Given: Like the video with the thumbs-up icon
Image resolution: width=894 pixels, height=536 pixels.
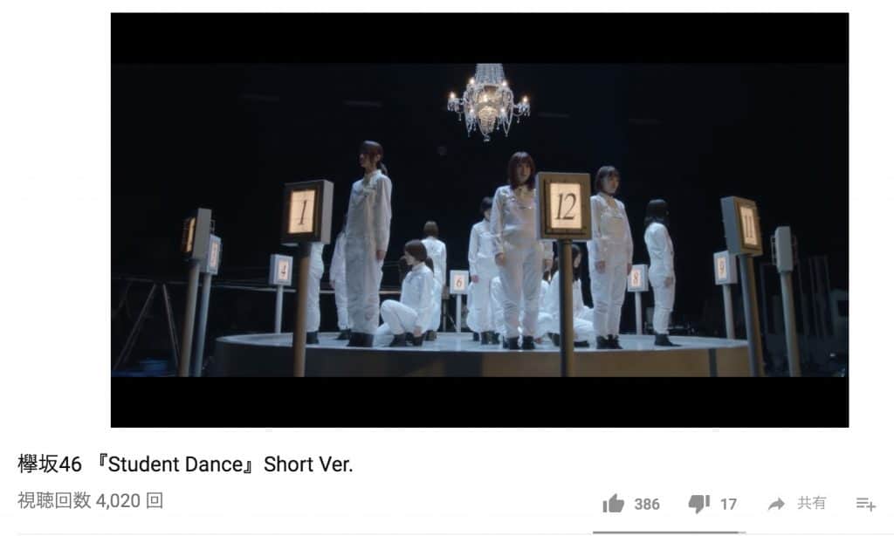Looking at the screenshot, I should (614, 504).
